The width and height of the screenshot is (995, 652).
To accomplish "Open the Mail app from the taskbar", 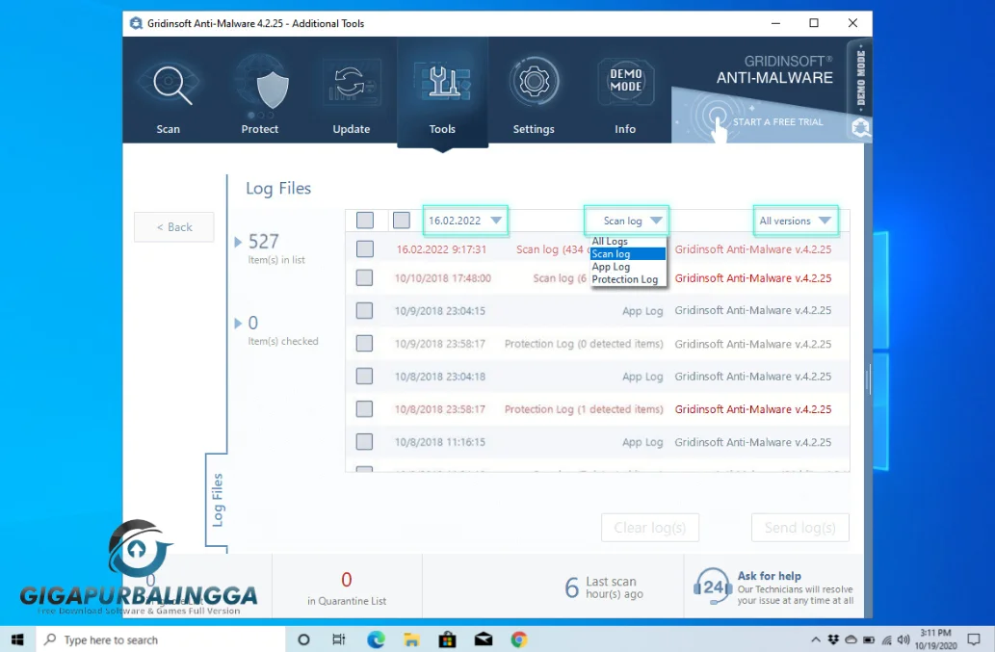I will click(484, 639).
